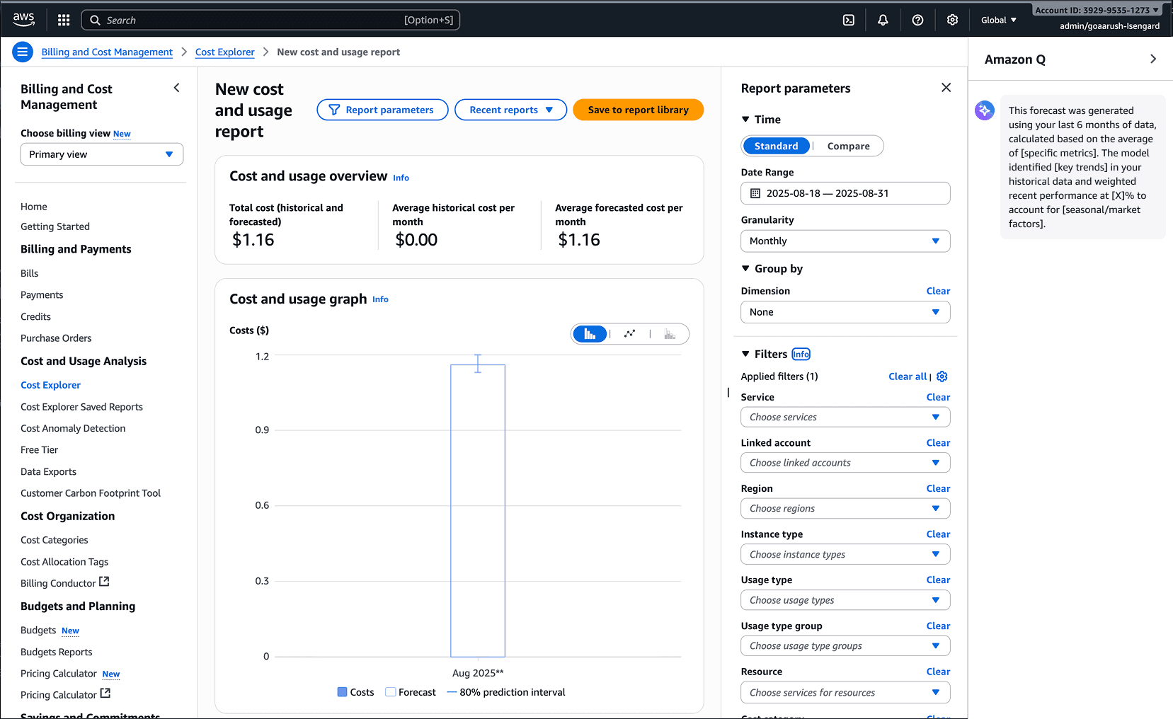Open the settings gear in top bar
Image resolution: width=1173 pixels, height=719 pixels.
click(x=952, y=21)
